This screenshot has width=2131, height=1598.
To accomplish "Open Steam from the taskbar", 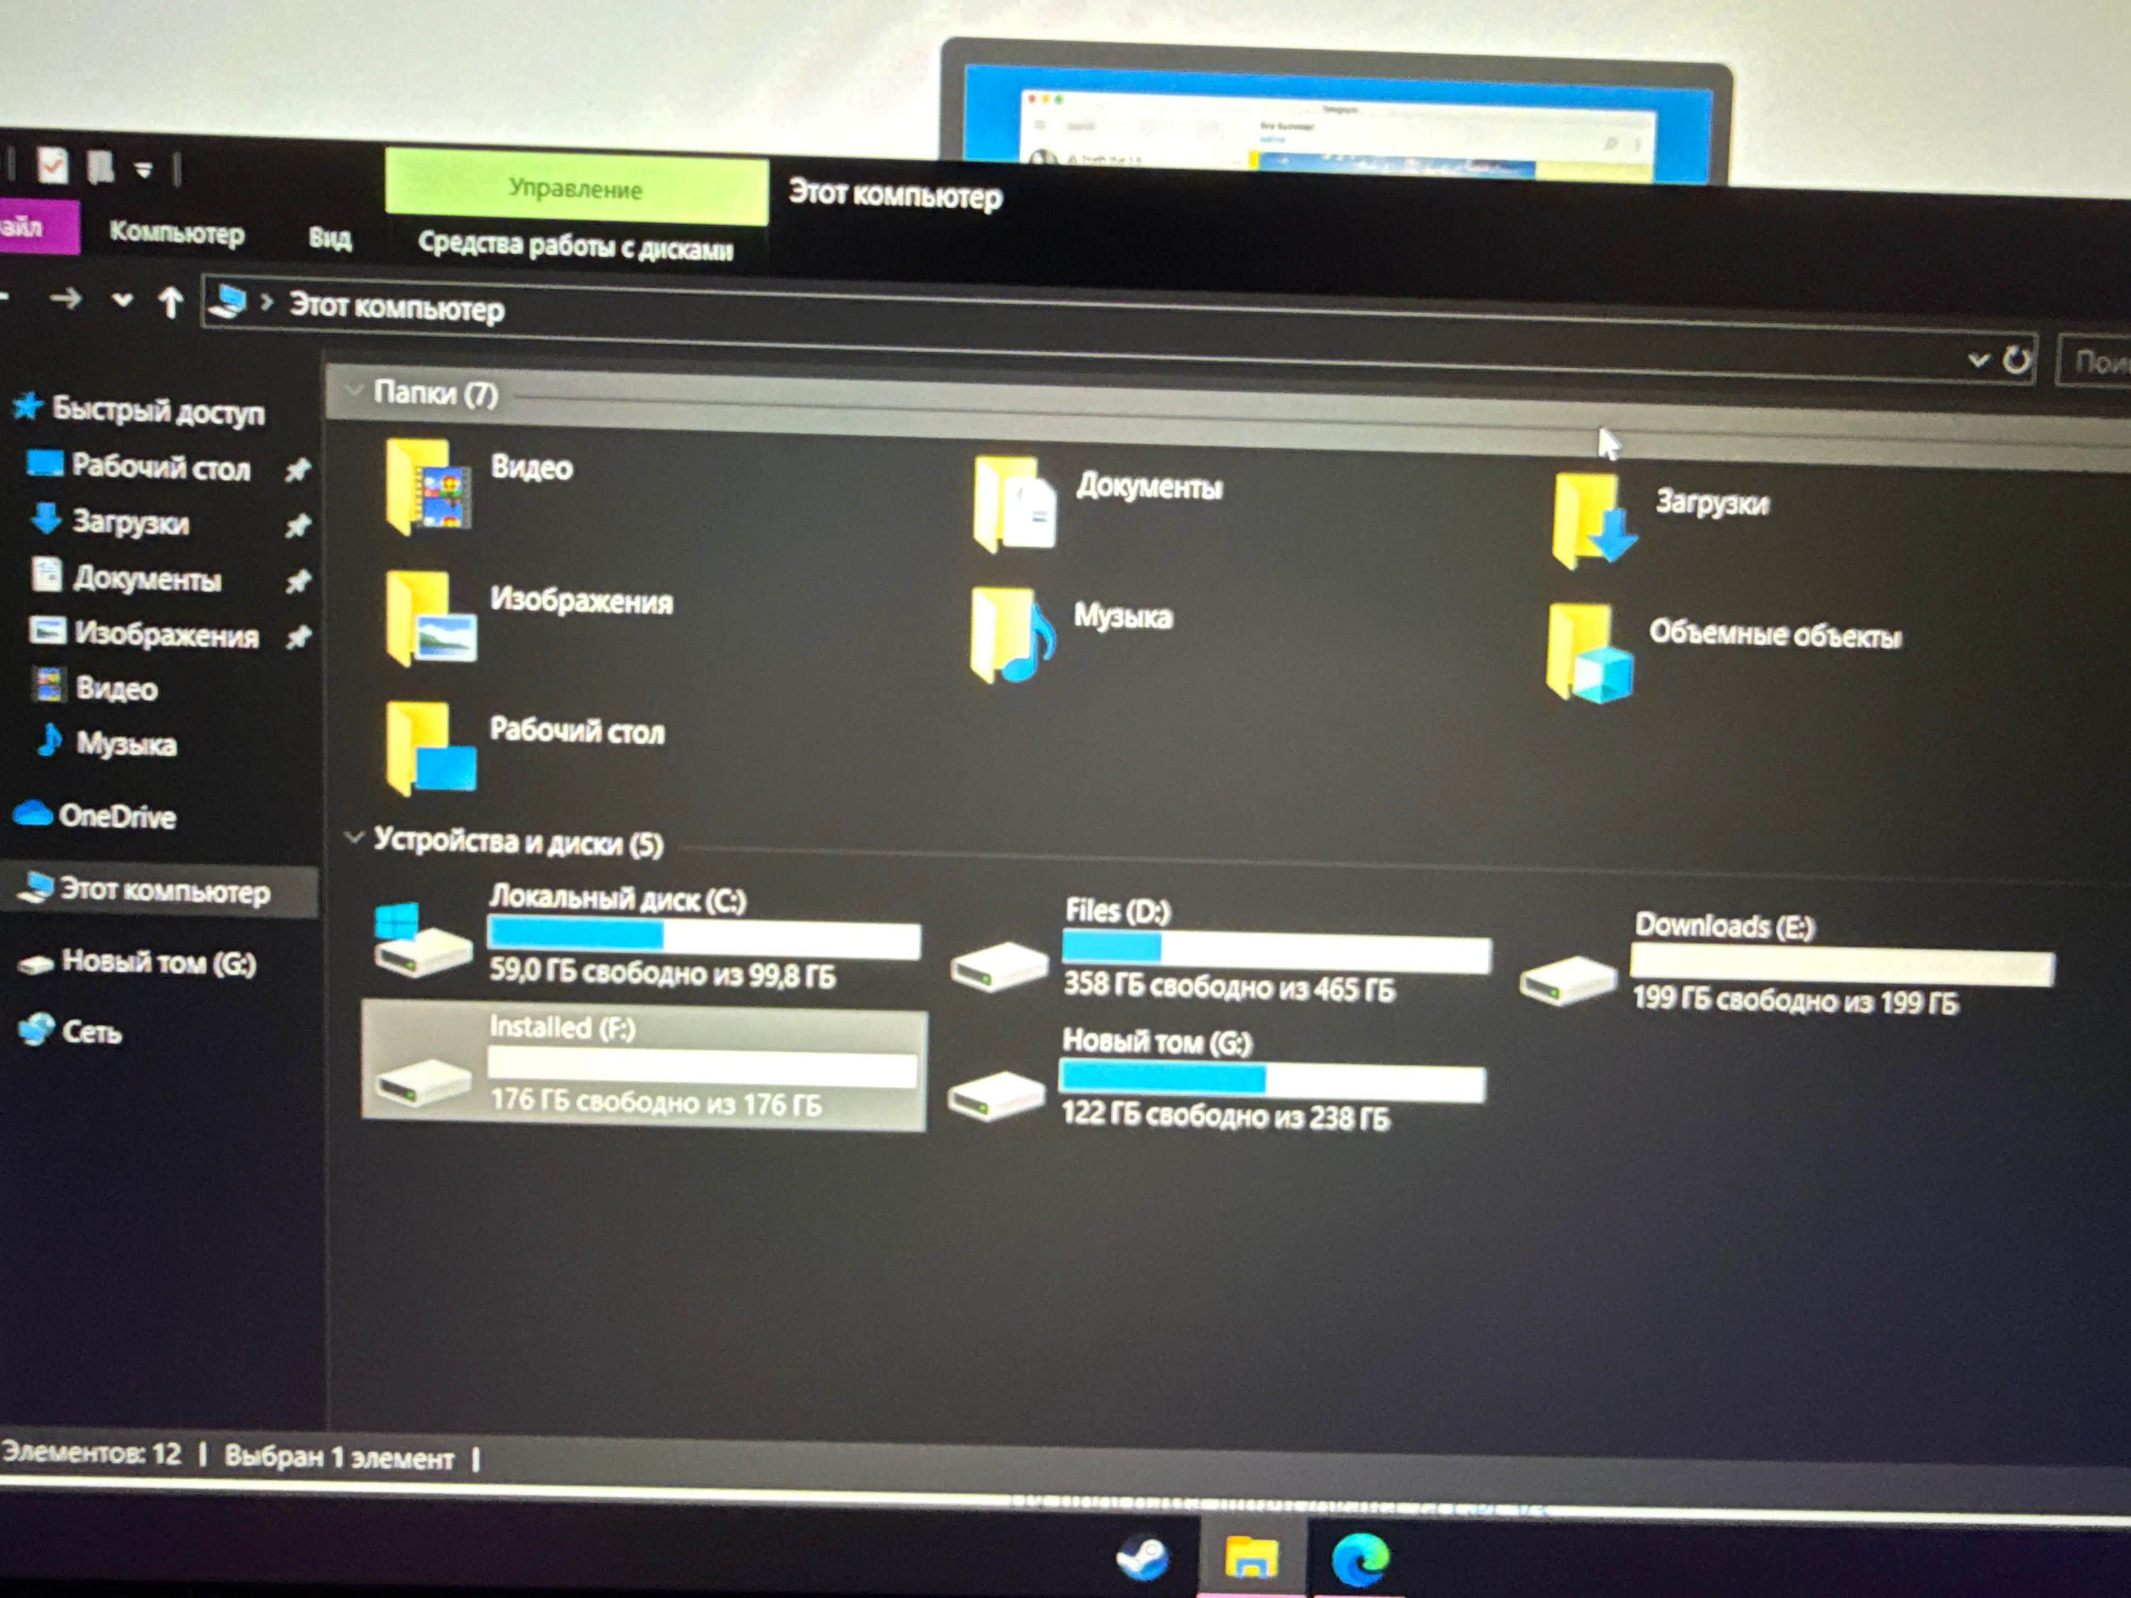I will [1143, 1557].
